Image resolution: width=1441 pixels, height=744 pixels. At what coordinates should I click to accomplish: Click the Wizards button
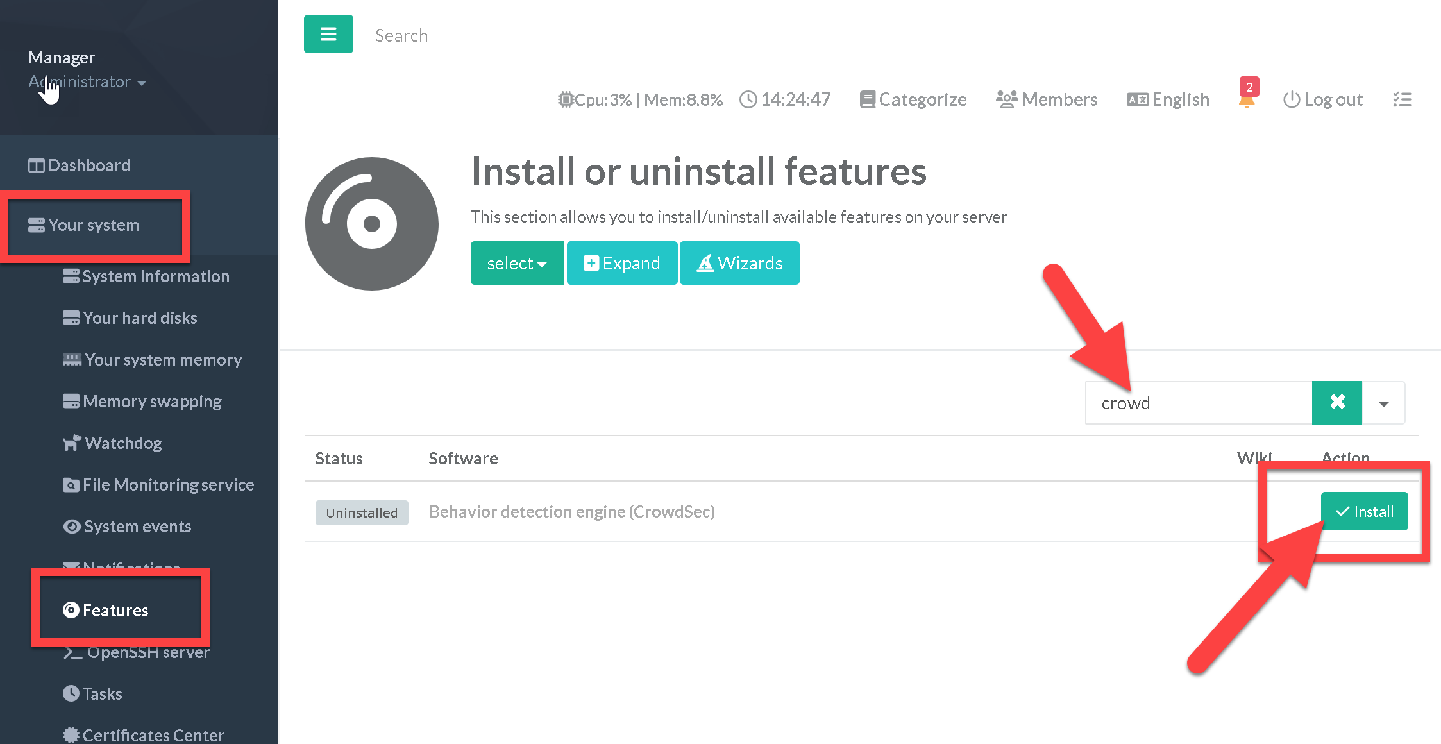coord(739,263)
